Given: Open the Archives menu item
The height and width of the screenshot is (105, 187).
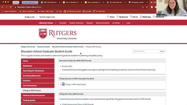Looking at the screenshot, I should pos(116,23).
